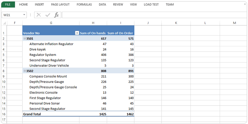Open the INSERT ribbon tab

pos(39,5)
